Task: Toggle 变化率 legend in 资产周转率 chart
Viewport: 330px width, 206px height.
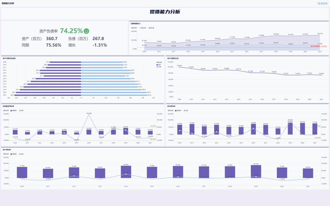Action: [x=21, y=154]
